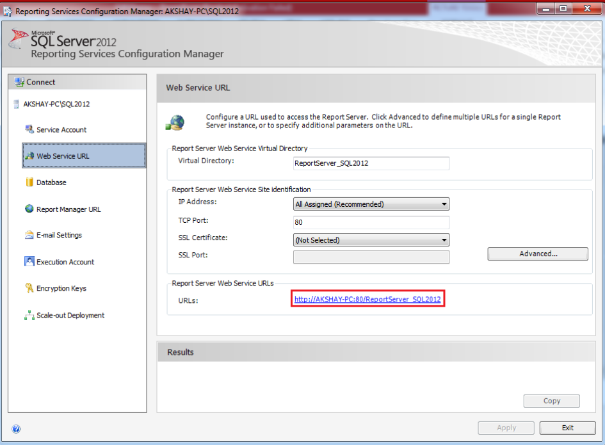This screenshot has height=445, width=605.
Task: Click the 'URLs:' label
Action: coord(188,301)
